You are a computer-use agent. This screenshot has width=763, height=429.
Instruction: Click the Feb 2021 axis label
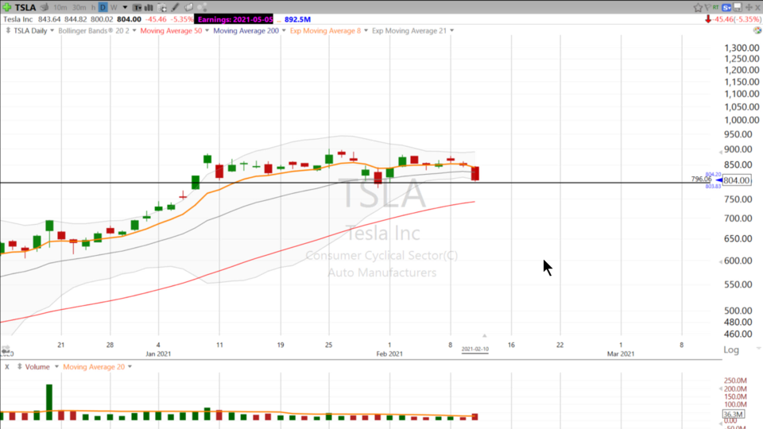[389, 354]
